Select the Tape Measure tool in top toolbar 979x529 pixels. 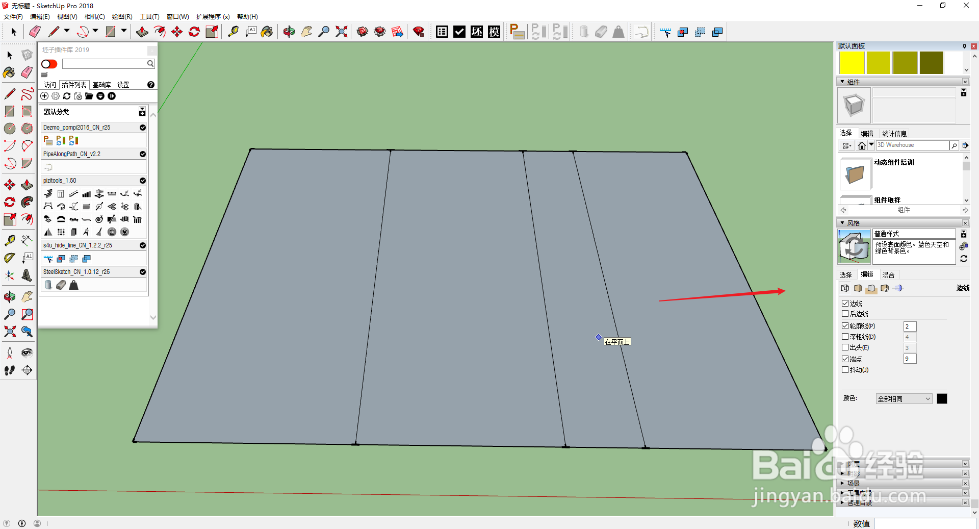[x=233, y=32]
